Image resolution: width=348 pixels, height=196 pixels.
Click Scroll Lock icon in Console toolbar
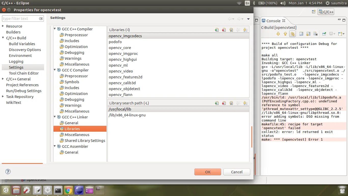click(308, 34)
